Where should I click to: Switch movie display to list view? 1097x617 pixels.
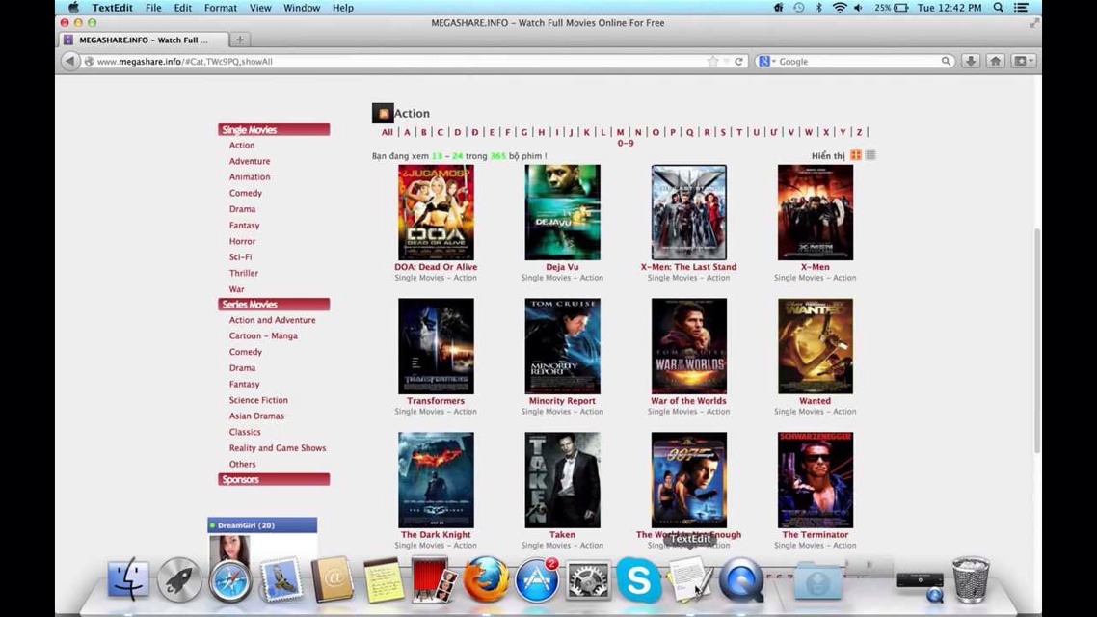[x=869, y=154]
